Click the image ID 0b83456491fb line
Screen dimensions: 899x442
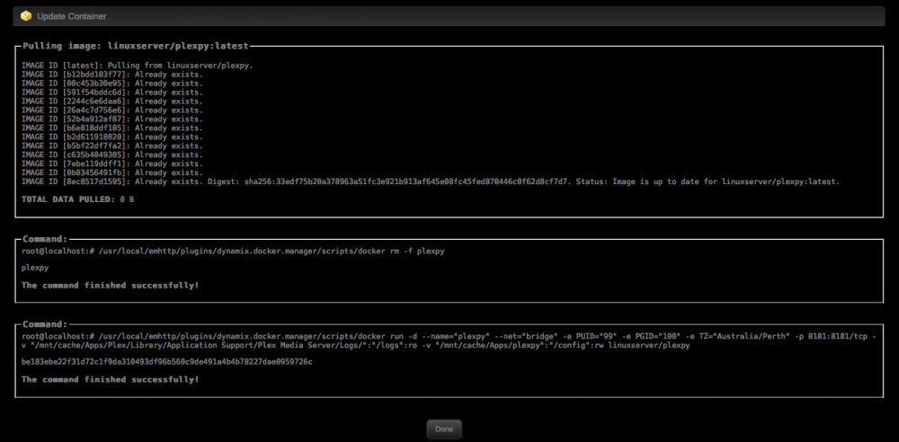tap(111, 172)
